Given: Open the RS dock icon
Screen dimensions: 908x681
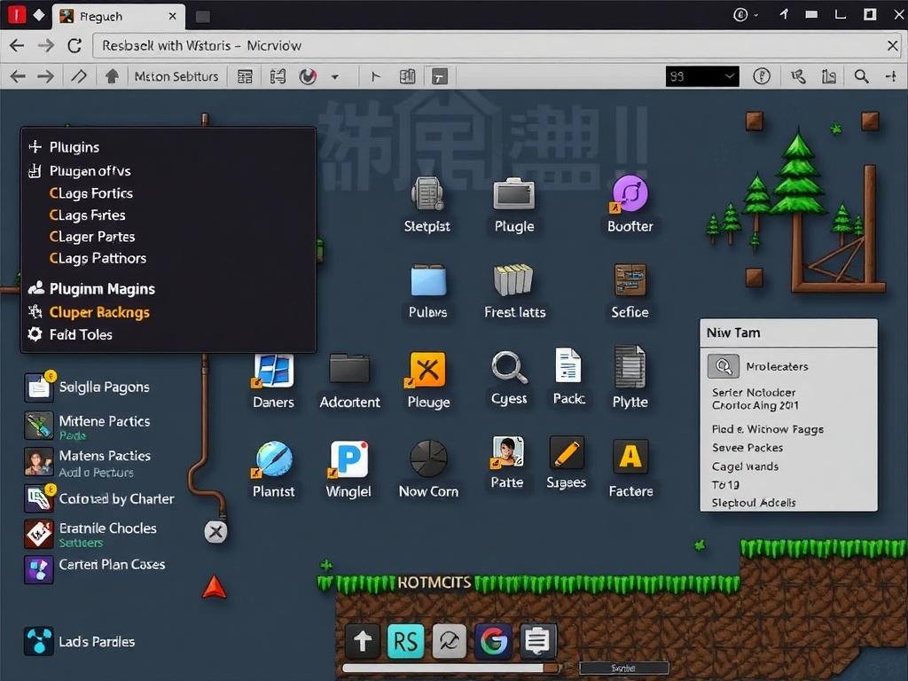Looking at the screenshot, I should pos(405,641).
